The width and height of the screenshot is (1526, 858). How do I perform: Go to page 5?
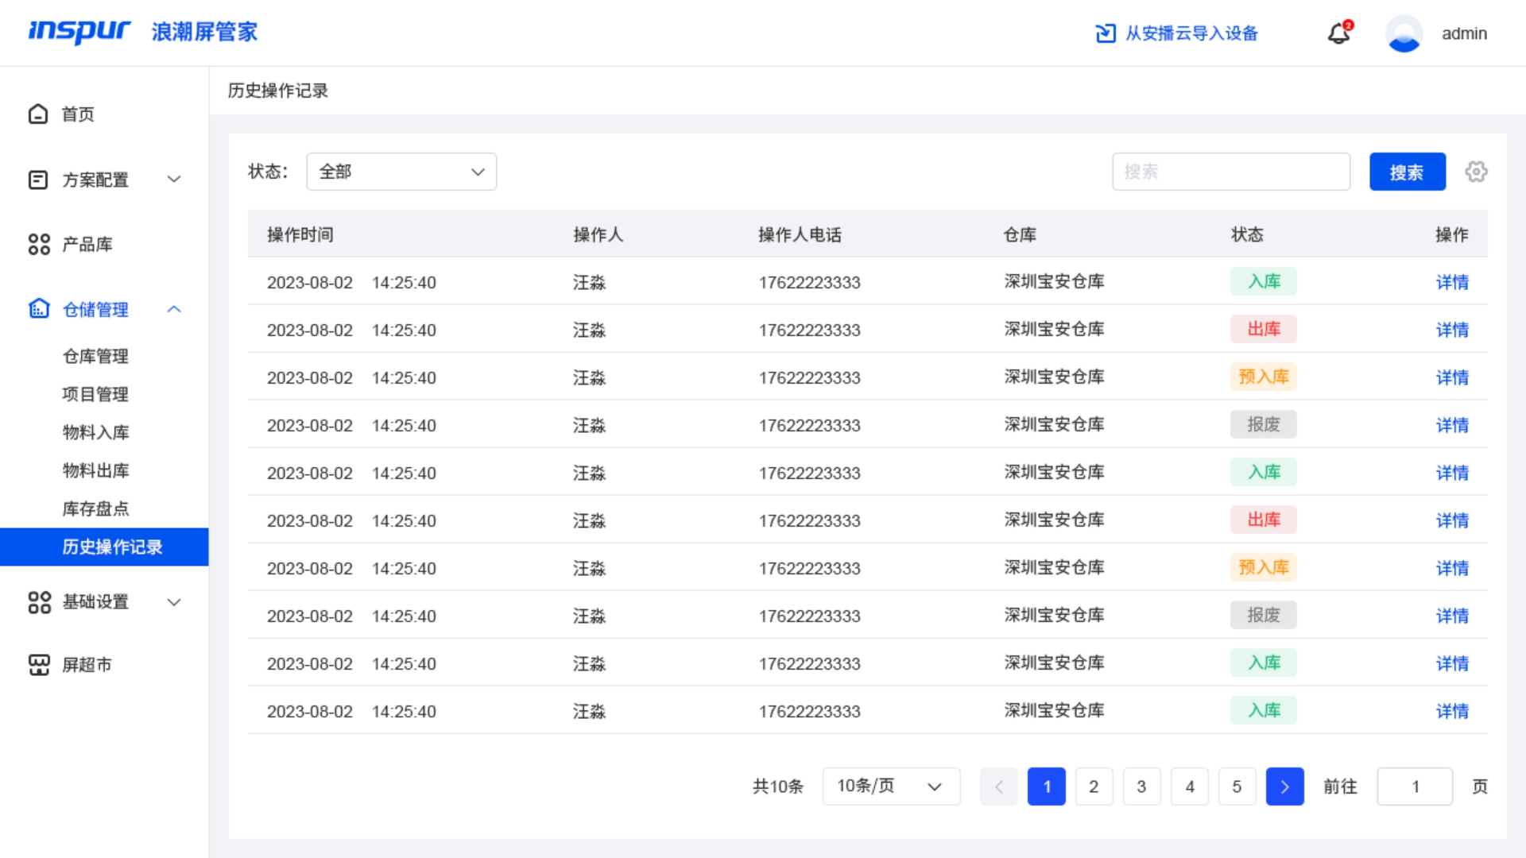click(x=1237, y=786)
